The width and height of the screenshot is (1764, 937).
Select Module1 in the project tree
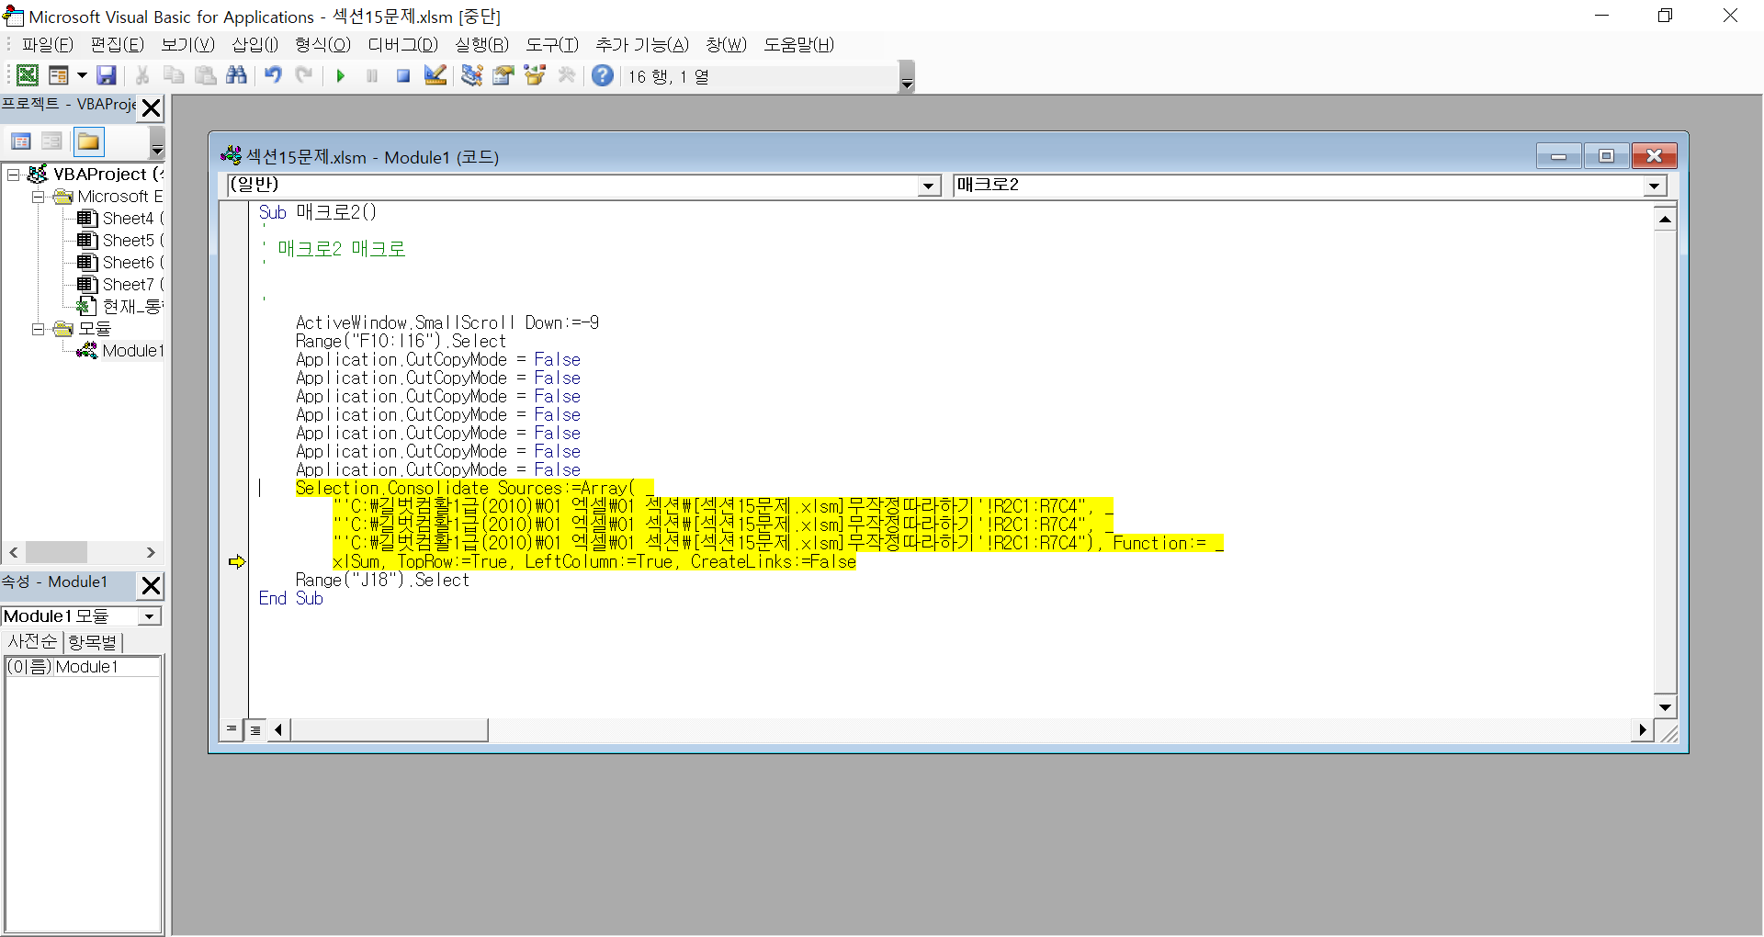pyautogui.click(x=132, y=351)
